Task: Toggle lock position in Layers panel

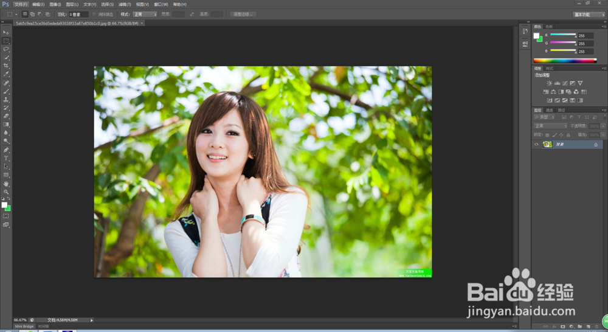Action: pyautogui.click(x=561, y=135)
